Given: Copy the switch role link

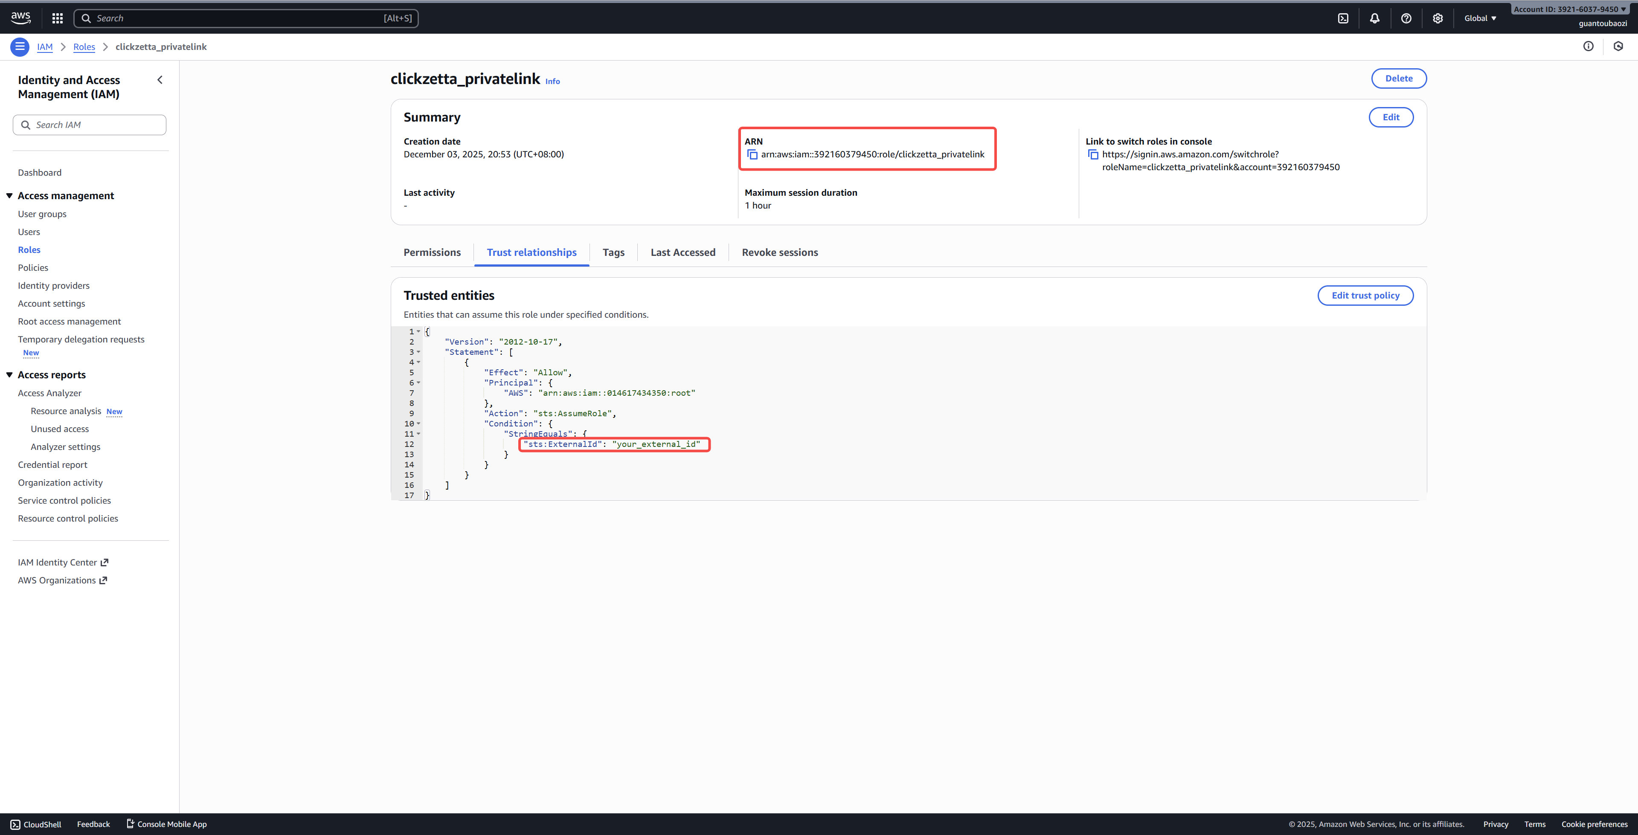Looking at the screenshot, I should click(x=1093, y=154).
